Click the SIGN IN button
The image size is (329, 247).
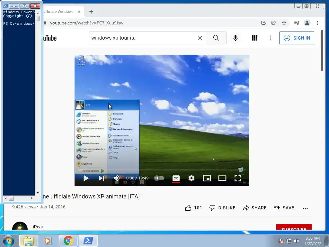click(x=297, y=38)
